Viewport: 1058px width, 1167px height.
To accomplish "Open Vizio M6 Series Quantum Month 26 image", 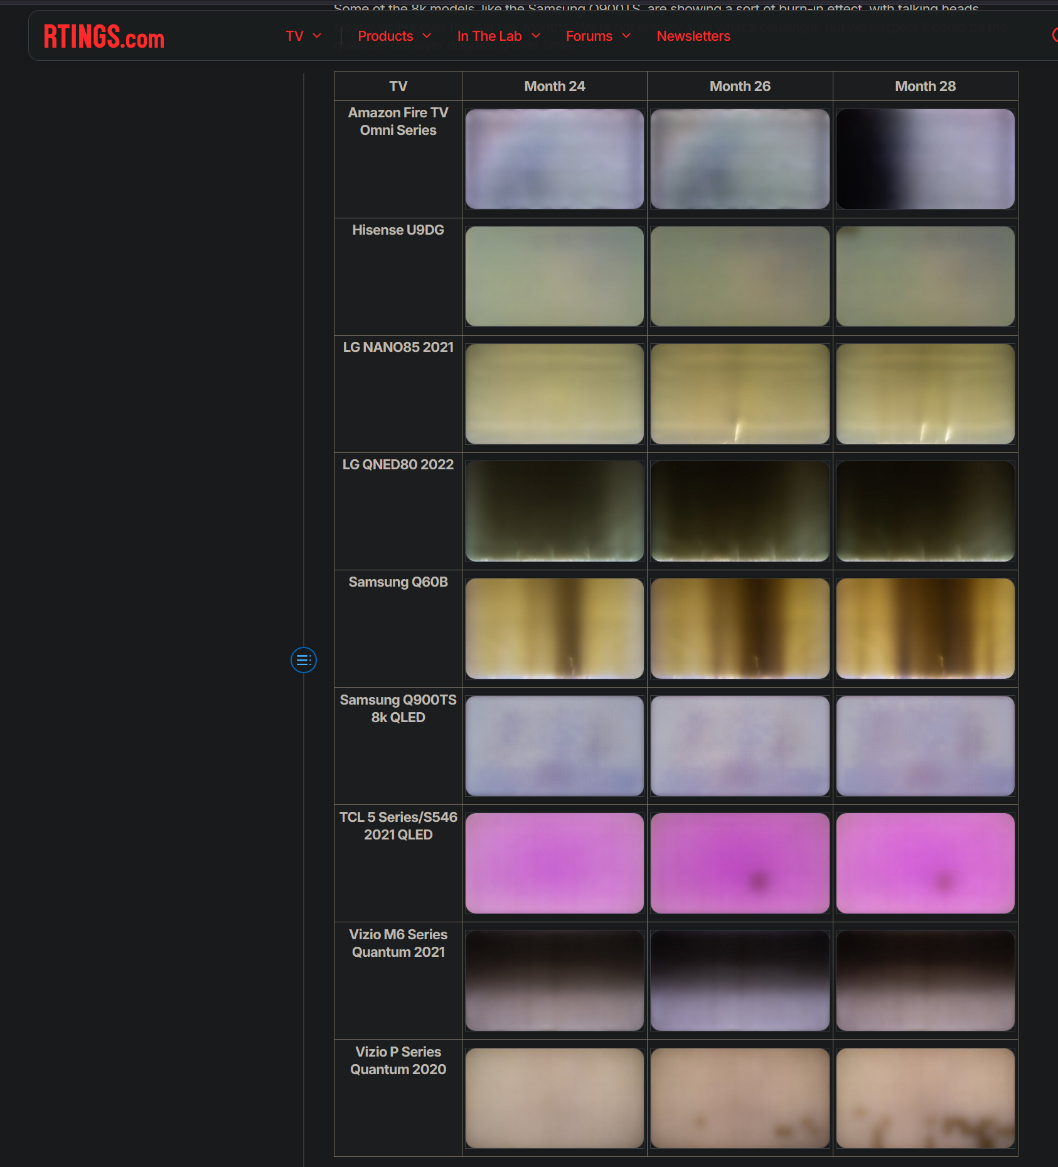I will (x=740, y=980).
